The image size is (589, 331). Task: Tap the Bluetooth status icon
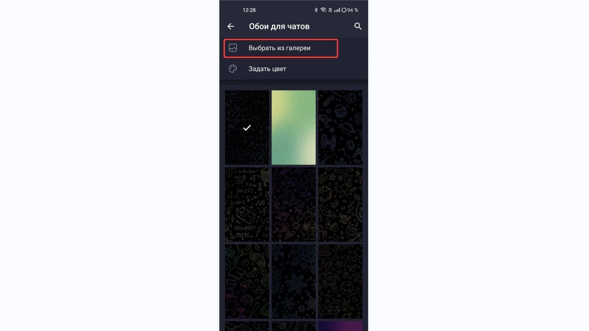coord(316,10)
